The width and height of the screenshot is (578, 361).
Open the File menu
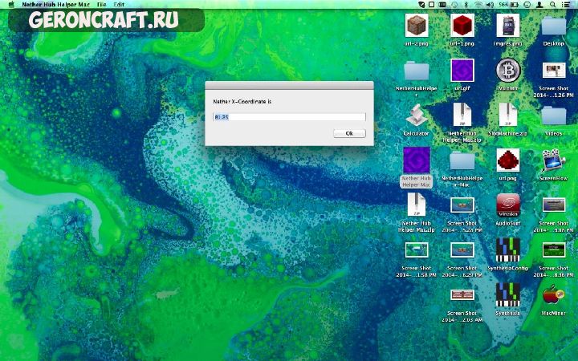tap(101, 5)
